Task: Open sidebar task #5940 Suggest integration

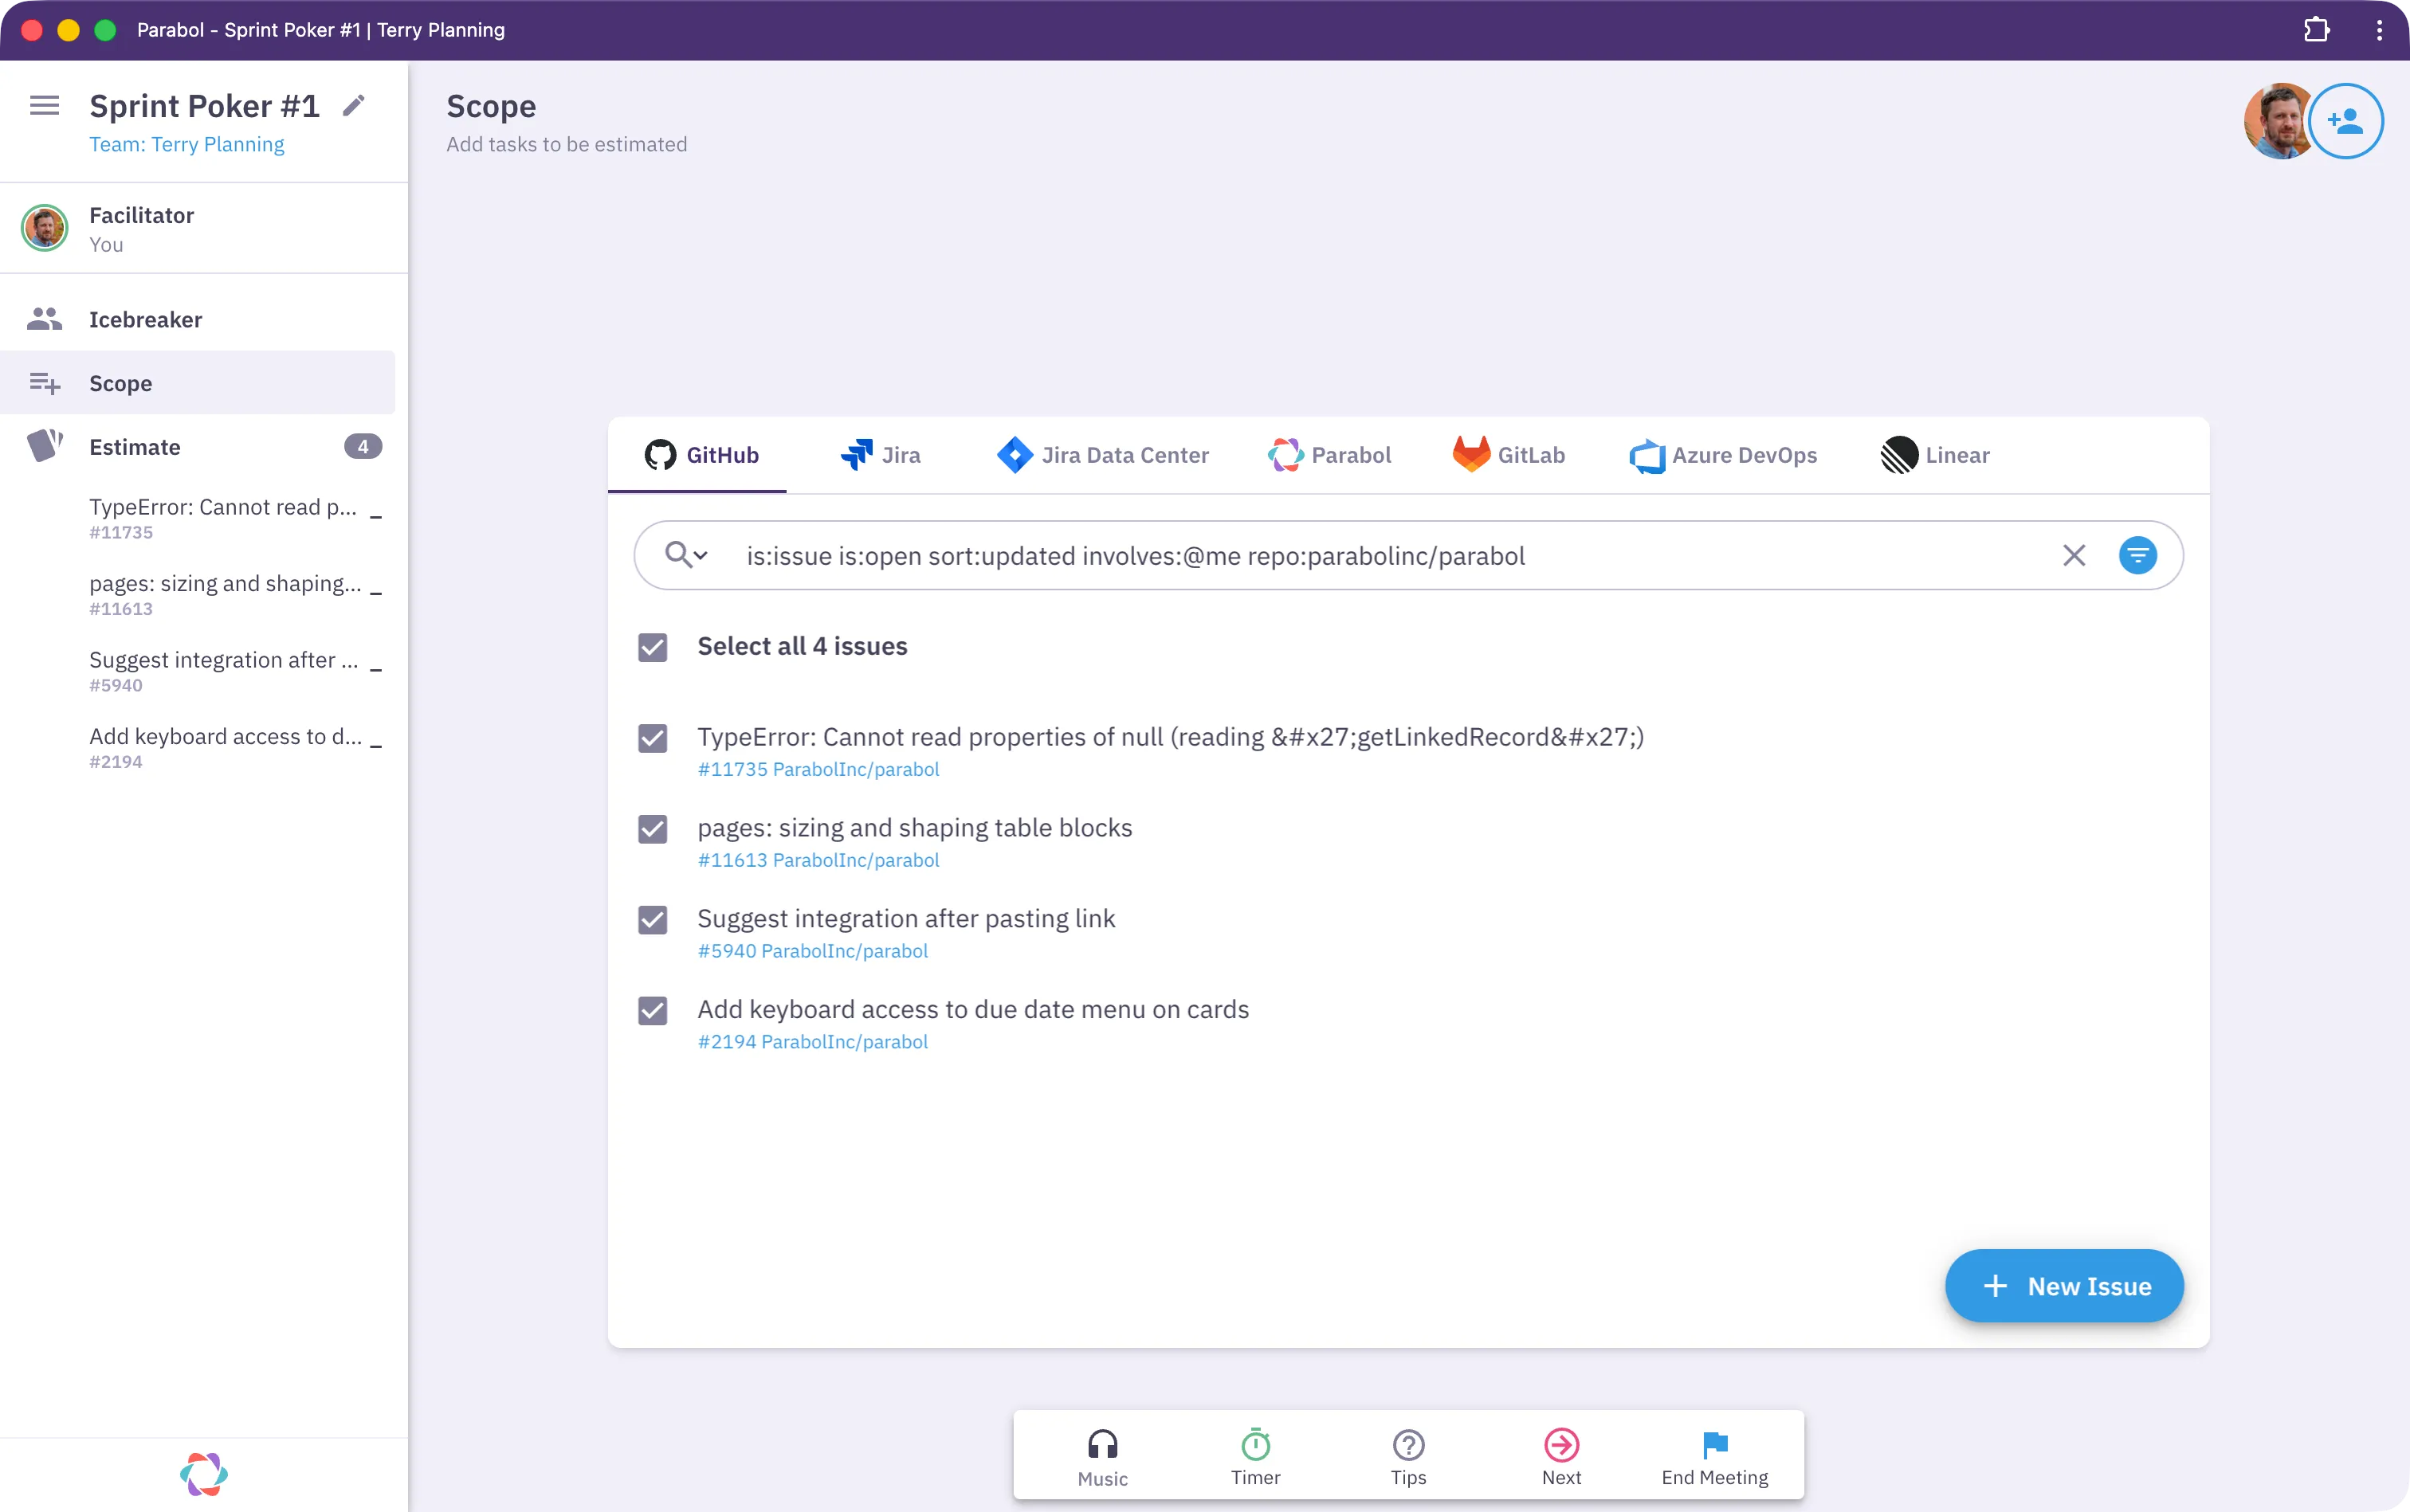Action: coord(223,671)
